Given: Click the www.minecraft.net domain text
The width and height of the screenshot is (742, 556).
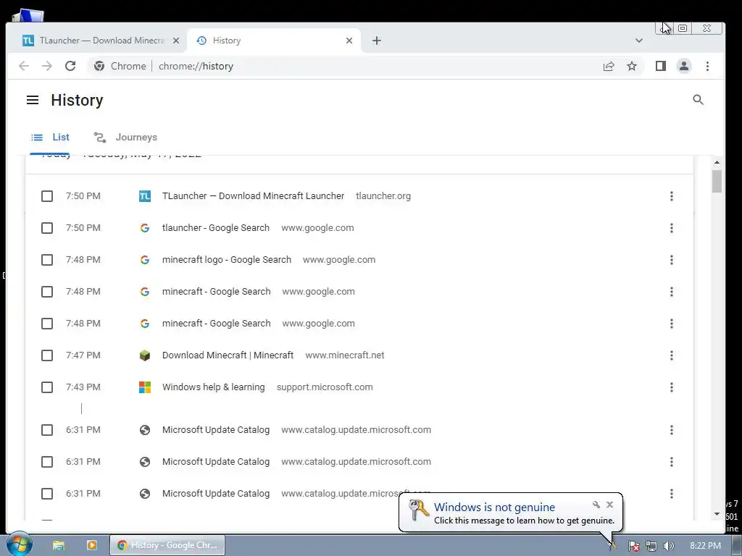Looking at the screenshot, I should [x=345, y=355].
